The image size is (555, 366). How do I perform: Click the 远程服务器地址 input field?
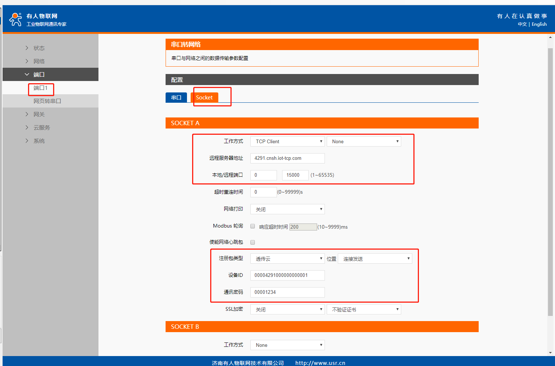[x=287, y=158]
